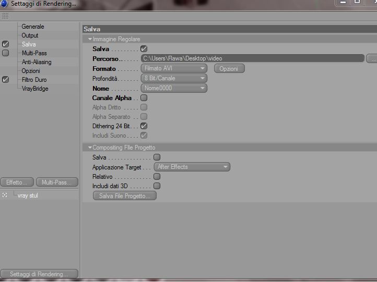This screenshot has height=282, width=377.
Task: Uncheck Salva under Immagine Regolare
Action: point(144,48)
